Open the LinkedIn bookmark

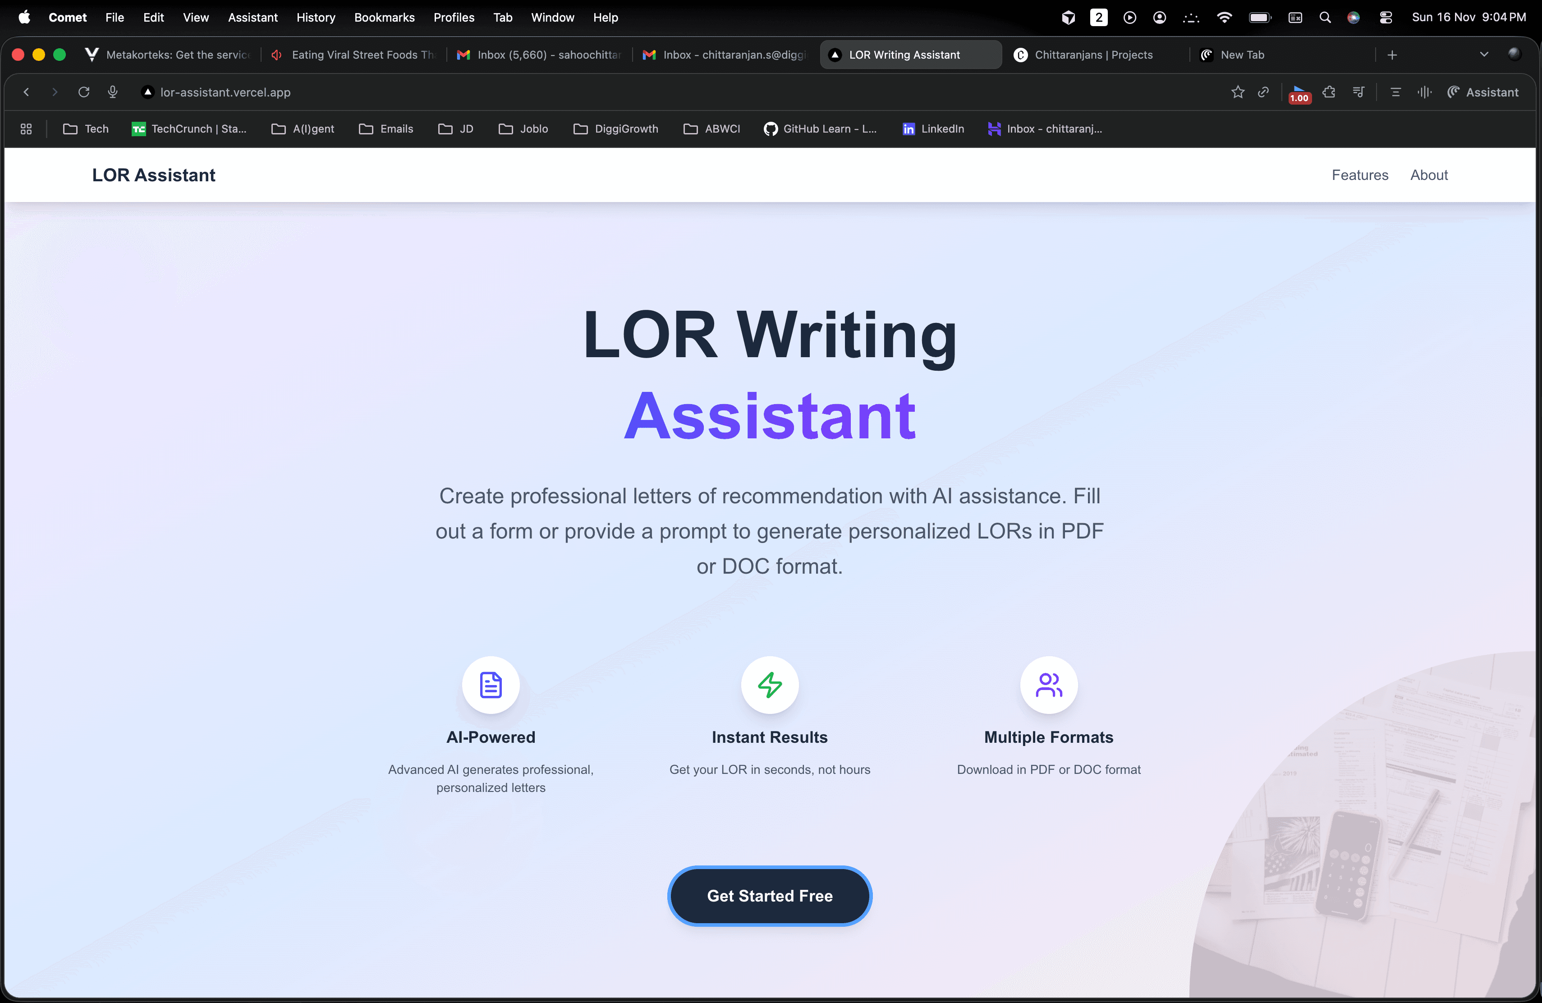933,129
